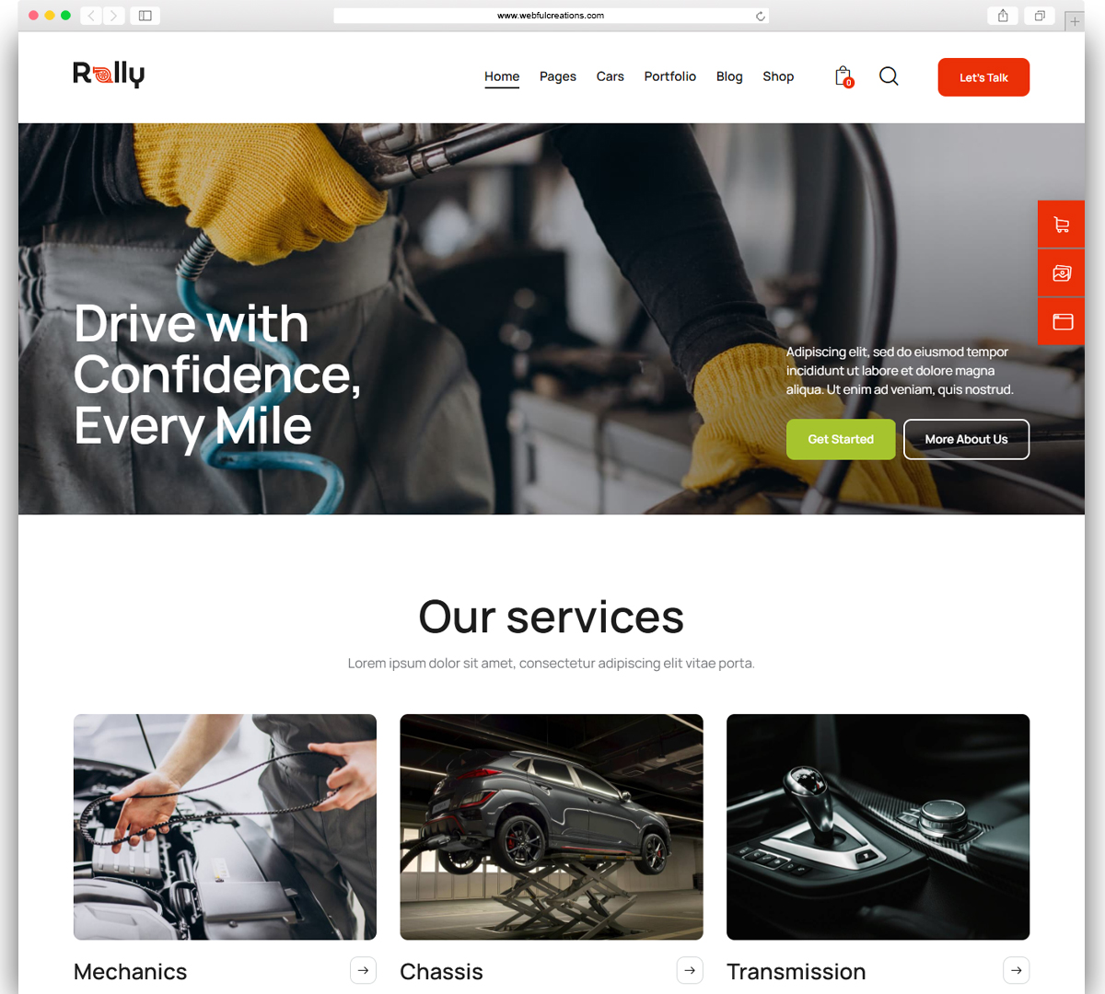Image resolution: width=1105 pixels, height=994 pixels.
Task: Click the Rally logo
Action: [x=109, y=75]
